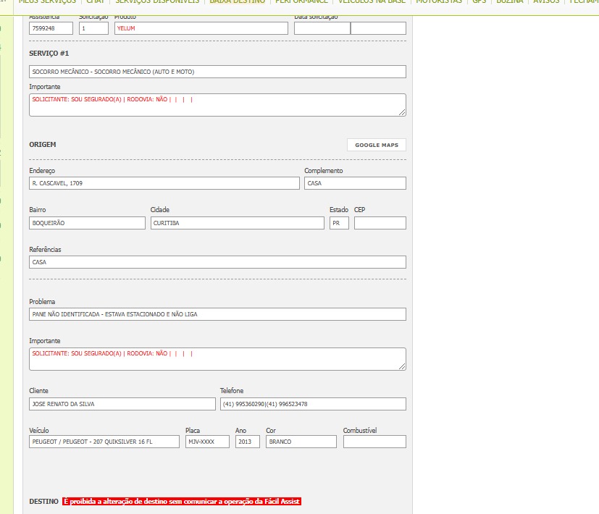
Task: Focus the empty CEP field
Action: 380,223
